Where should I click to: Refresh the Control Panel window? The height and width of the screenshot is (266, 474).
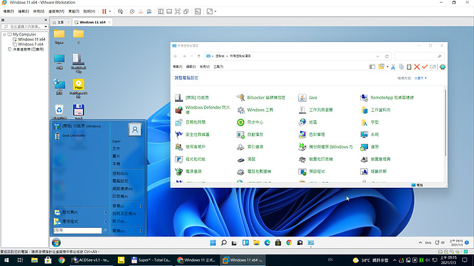click(x=386, y=56)
